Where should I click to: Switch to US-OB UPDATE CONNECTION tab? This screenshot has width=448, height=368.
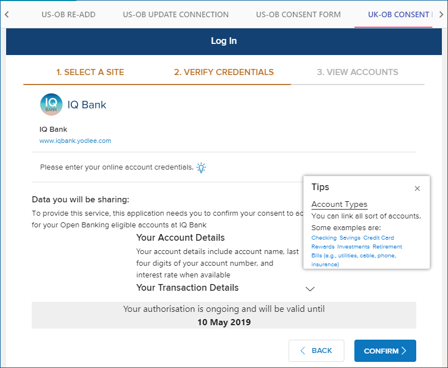pyautogui.click(x=176, y=14)
